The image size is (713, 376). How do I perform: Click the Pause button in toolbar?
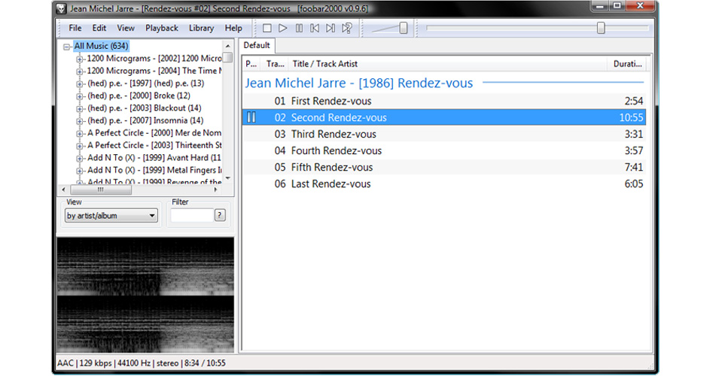coord(299,28)
